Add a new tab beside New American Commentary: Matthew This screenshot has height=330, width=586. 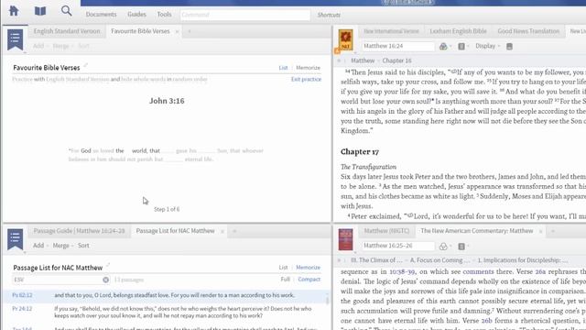553,231
